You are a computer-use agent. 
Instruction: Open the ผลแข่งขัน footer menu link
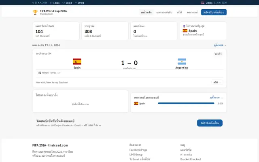186,150
